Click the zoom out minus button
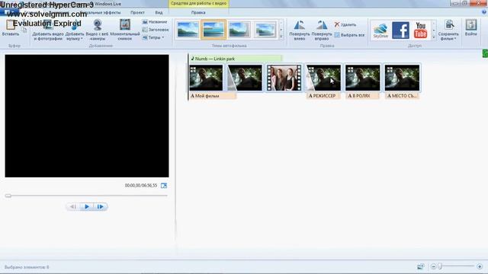 coord(433,266)
